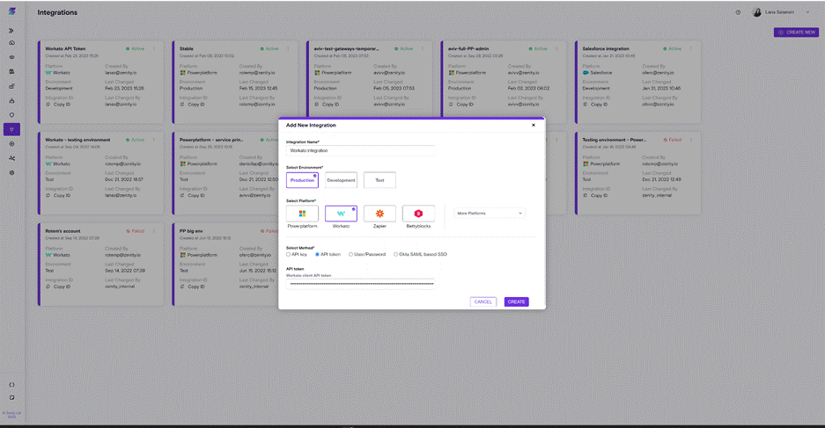Switch environment to Test
825x428 pixels.
(x=379, y=180)
